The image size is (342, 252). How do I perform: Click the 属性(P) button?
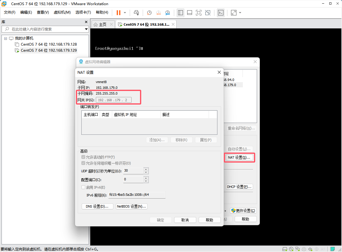[206, 140]
